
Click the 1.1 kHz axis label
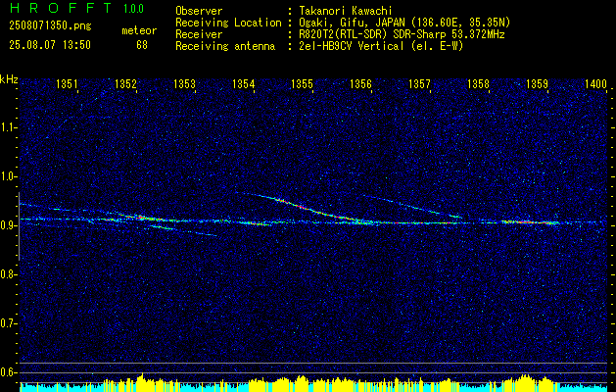(8, 127)
